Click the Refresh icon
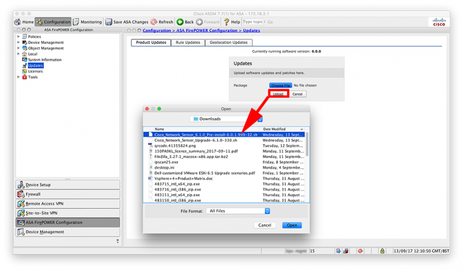The height and width of the screenshot is (270, 463). tap(154, 22)
